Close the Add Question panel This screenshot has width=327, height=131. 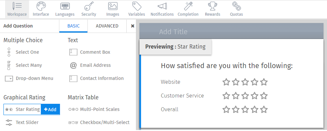(133, 26)
